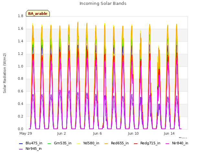This screenshot has height=155, width=207.
Task: Click the red Redg715_in legend swatch
Action: click(136, 143)
